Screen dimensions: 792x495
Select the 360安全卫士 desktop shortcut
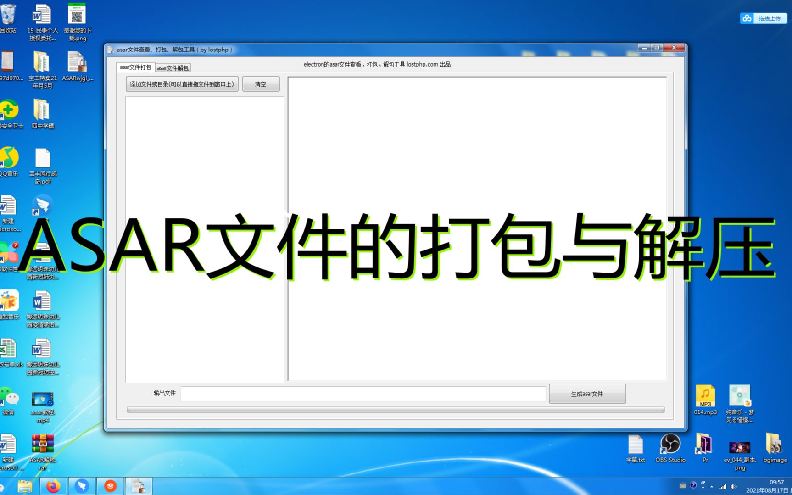[x=9, y=114]
